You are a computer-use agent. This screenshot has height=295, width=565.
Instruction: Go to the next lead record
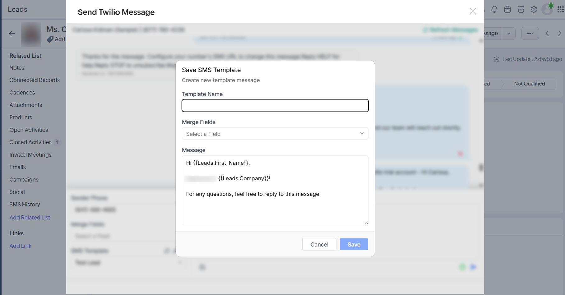(x=560, y=33)
